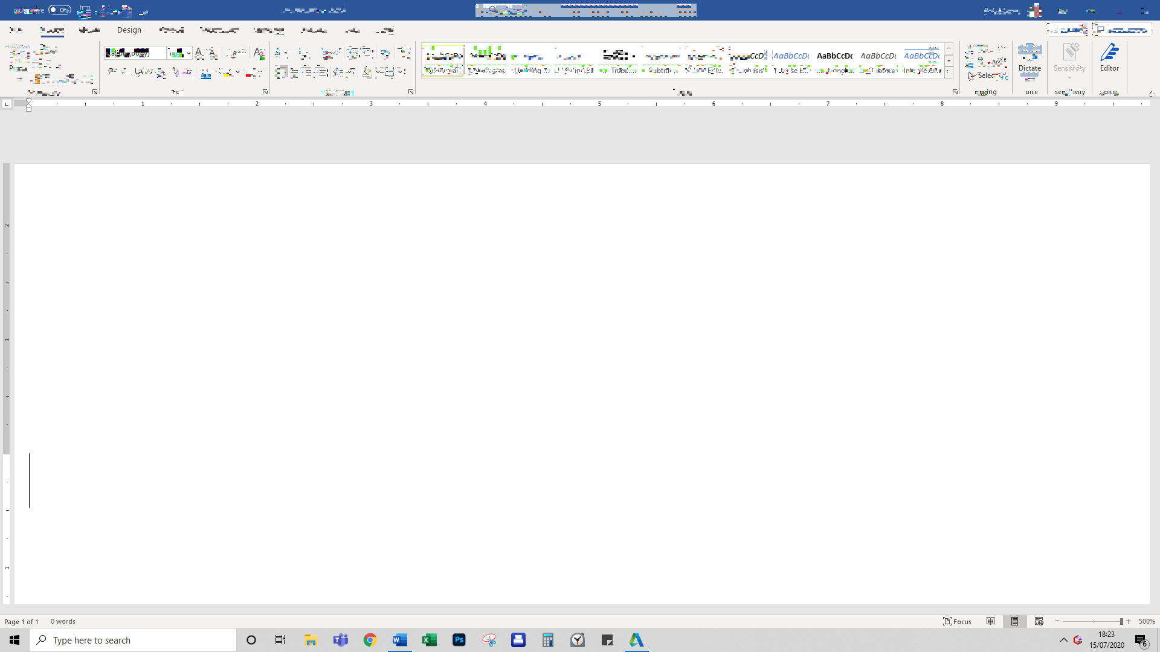Expand the full styles gallery
Screen dimensions: 1160x652
pyautogui.click(x=949, y=72)
